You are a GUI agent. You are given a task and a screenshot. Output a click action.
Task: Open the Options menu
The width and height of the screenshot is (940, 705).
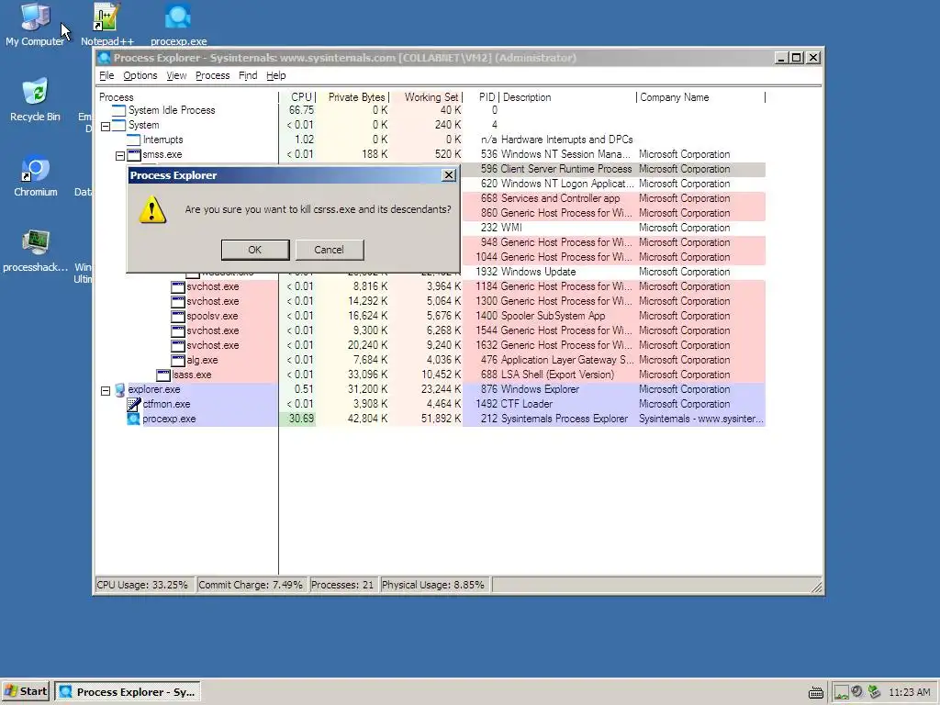coord(140,75)
